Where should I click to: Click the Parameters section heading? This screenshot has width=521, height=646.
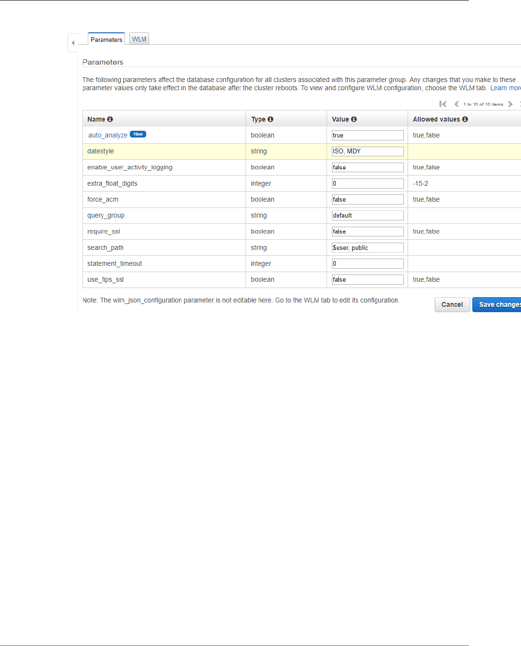pos(103,62)
